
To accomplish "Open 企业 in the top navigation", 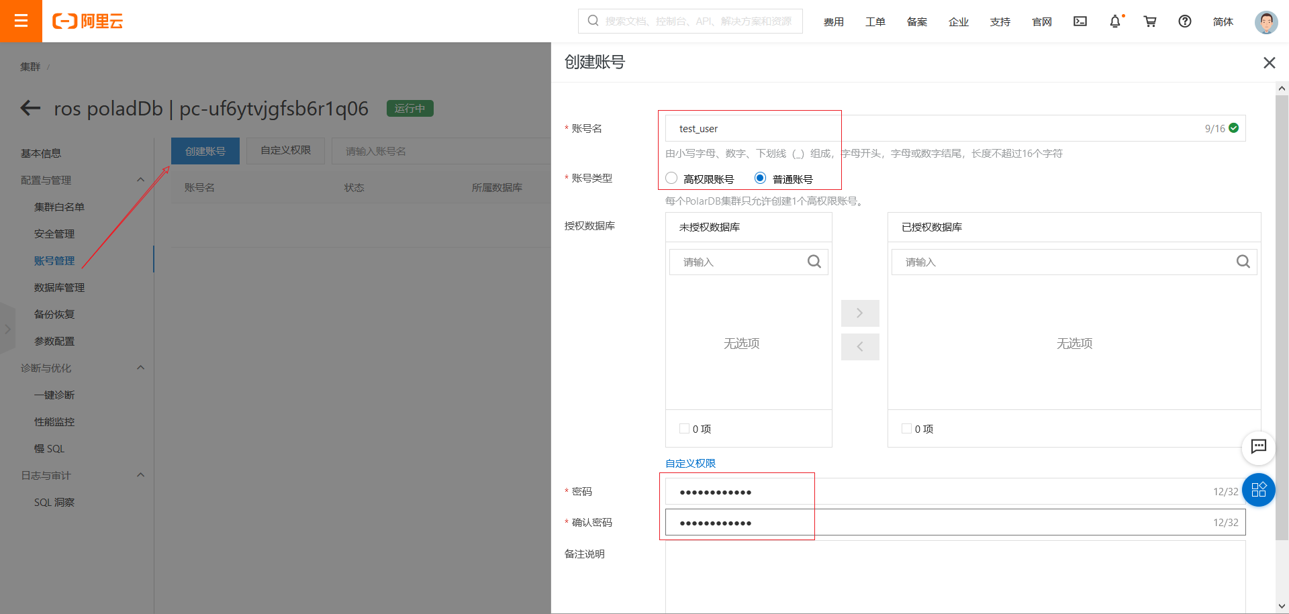I will click(959, 21).
